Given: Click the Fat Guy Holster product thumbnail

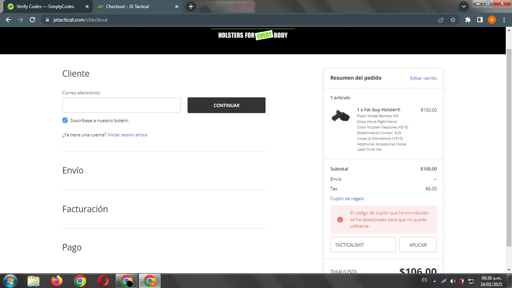Looking at the screenshot, I should point(340,116).
